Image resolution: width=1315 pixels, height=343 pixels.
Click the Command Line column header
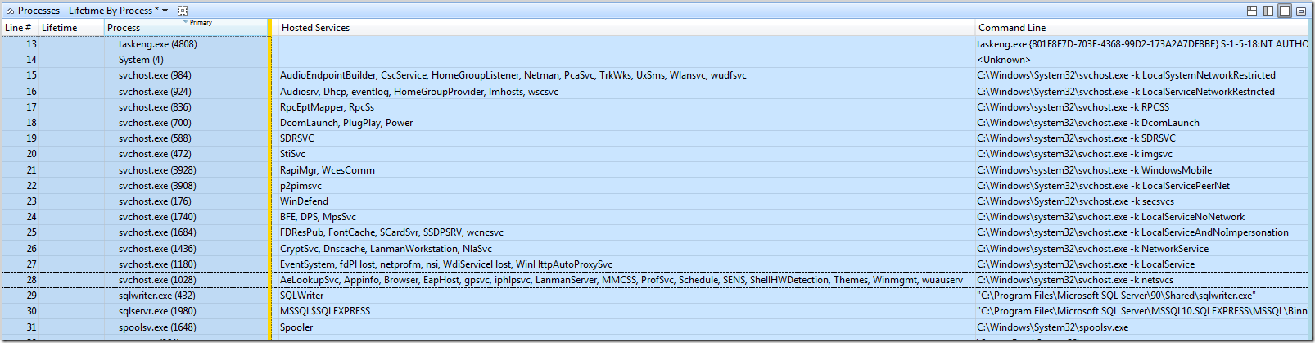[x=1143, y=27]
